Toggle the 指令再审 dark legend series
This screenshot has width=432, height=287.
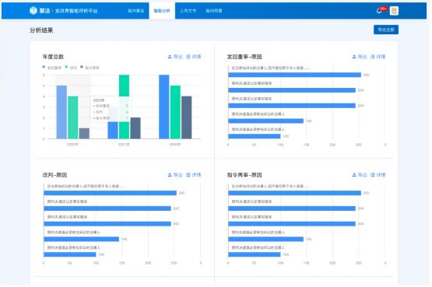tap(90, 68)
